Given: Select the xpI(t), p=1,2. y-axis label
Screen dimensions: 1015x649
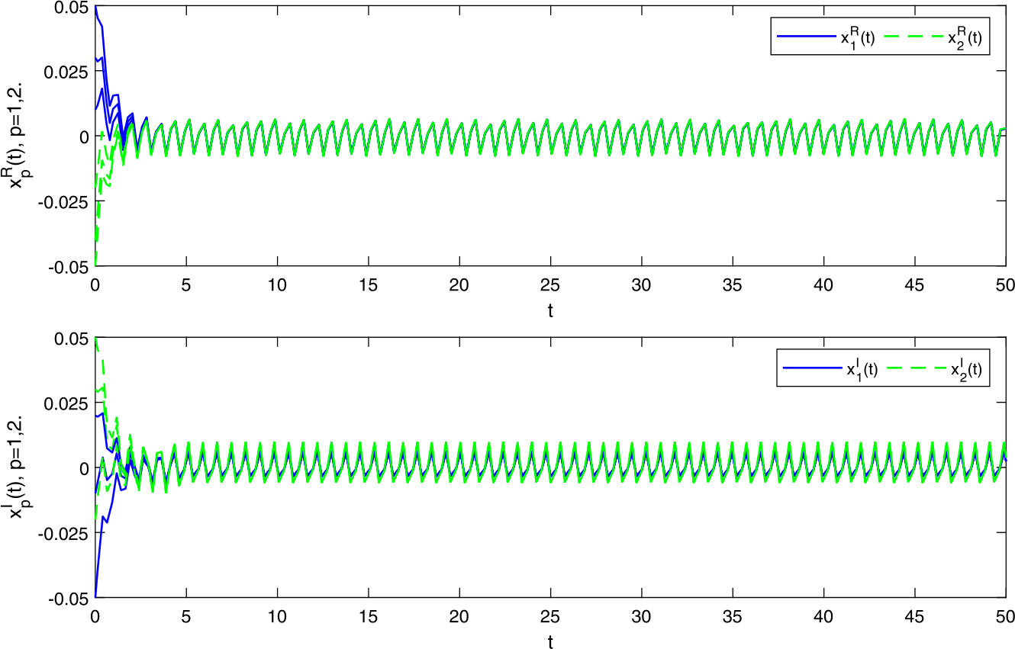Looking at the screenshot, I should click(18, 466).
